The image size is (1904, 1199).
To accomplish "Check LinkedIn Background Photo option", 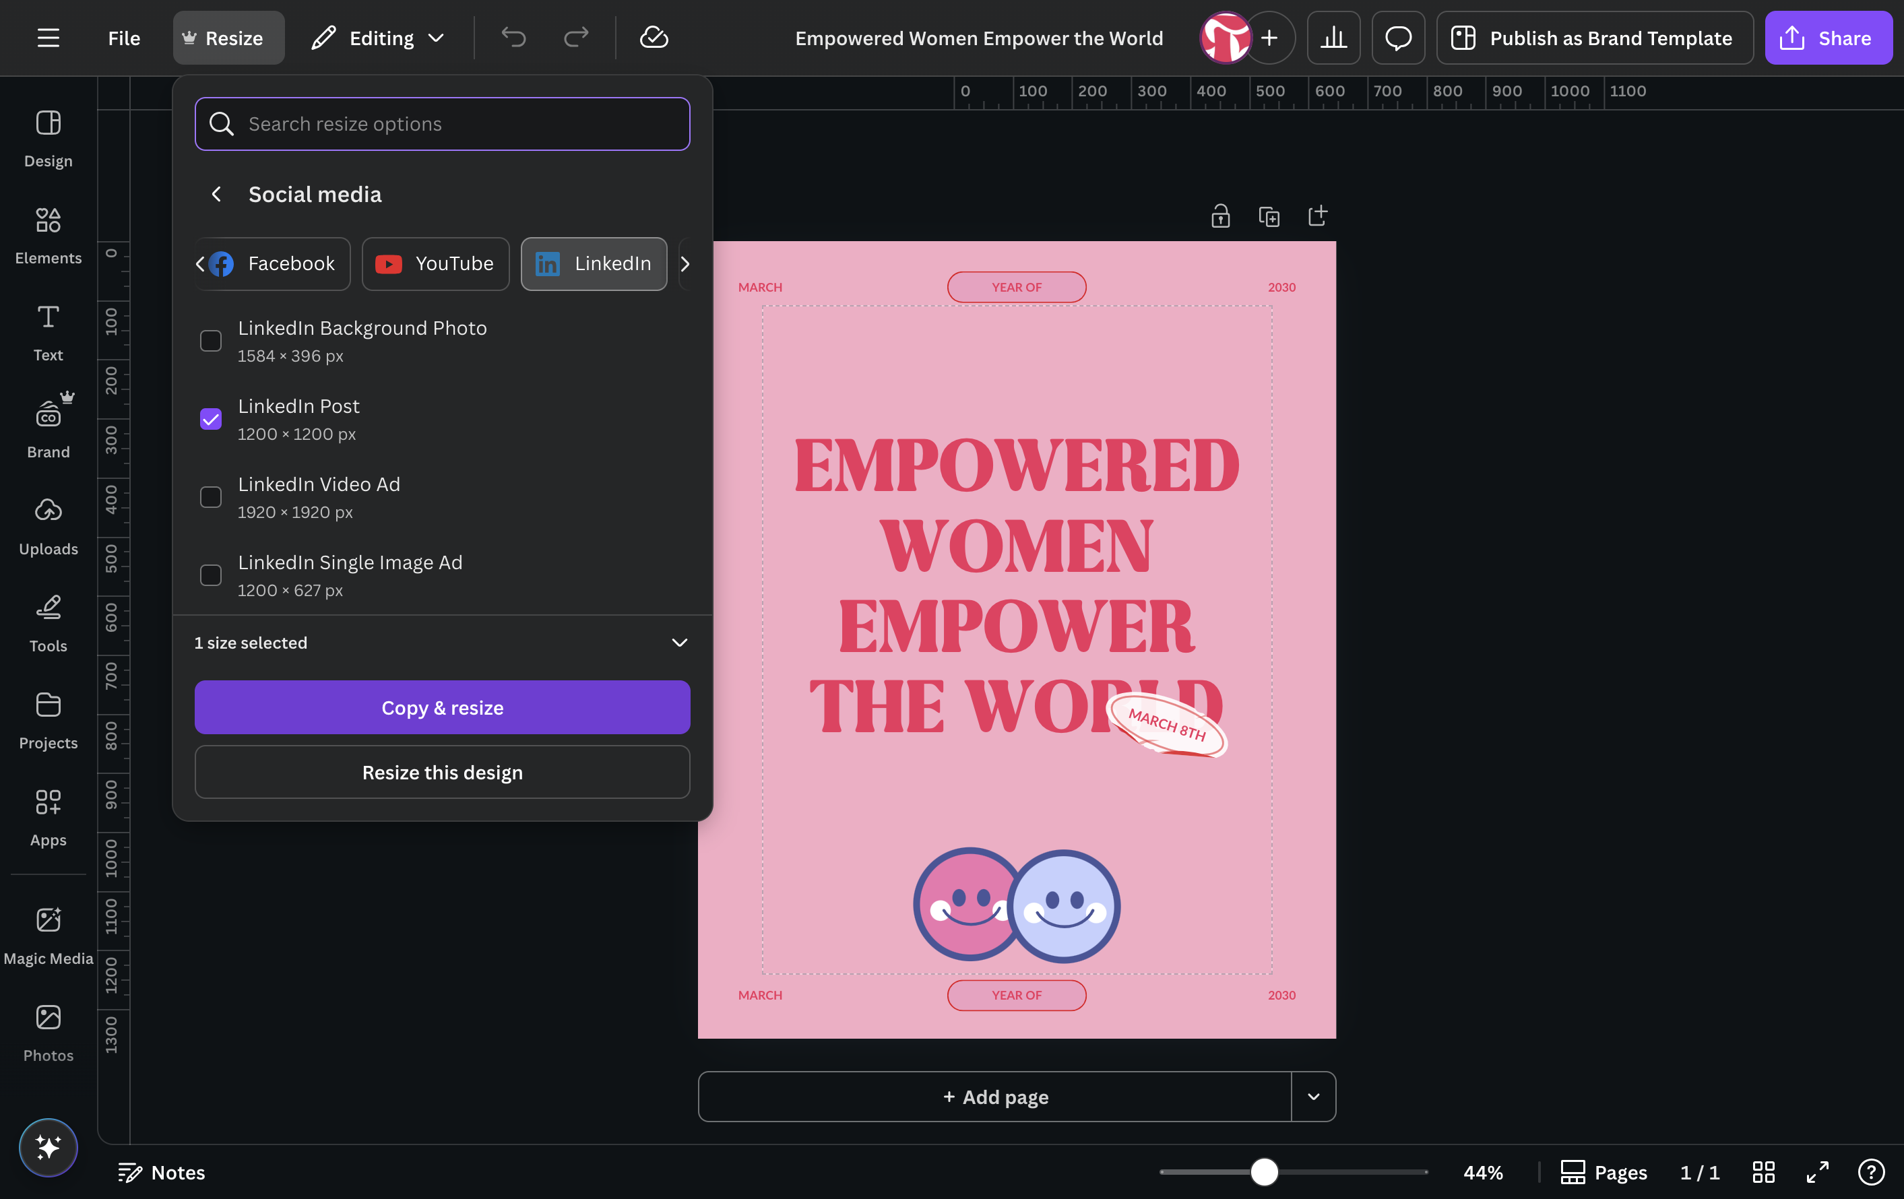I will 210,341.
